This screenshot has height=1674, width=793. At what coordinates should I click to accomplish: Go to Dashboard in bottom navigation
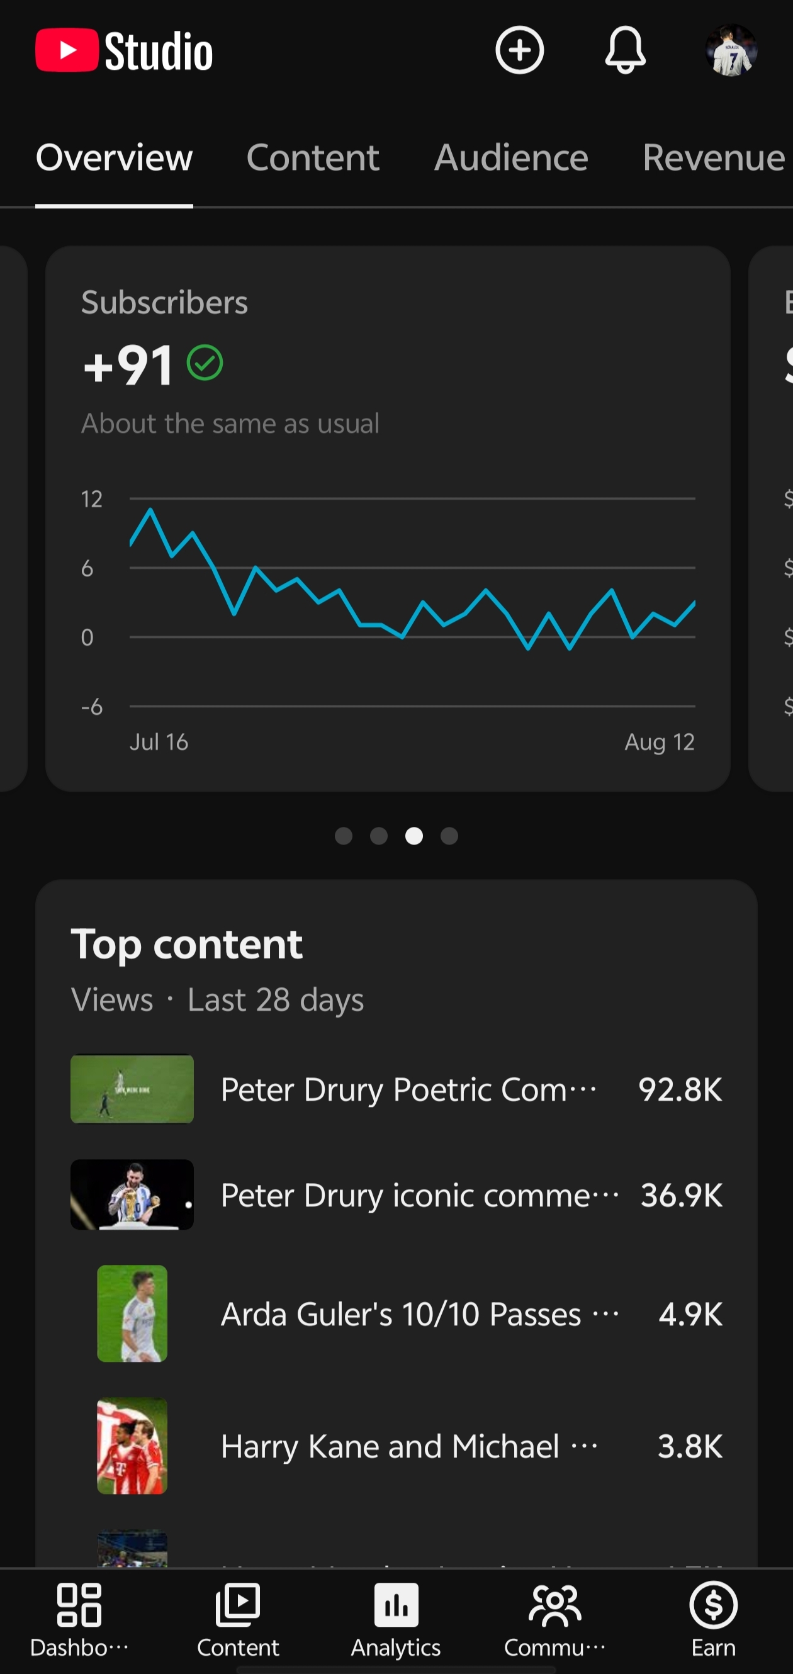[x=79, y=1619]
